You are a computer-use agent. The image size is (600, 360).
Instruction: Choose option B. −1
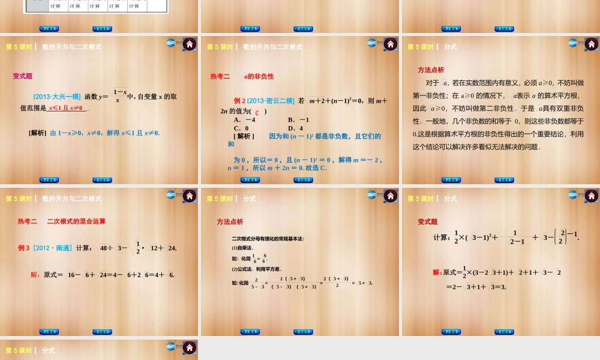[298, 120]
